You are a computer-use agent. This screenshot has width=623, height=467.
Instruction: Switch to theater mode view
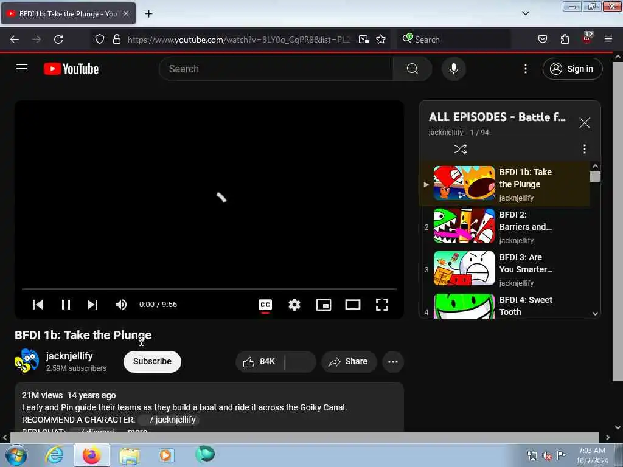pos(353,305)
